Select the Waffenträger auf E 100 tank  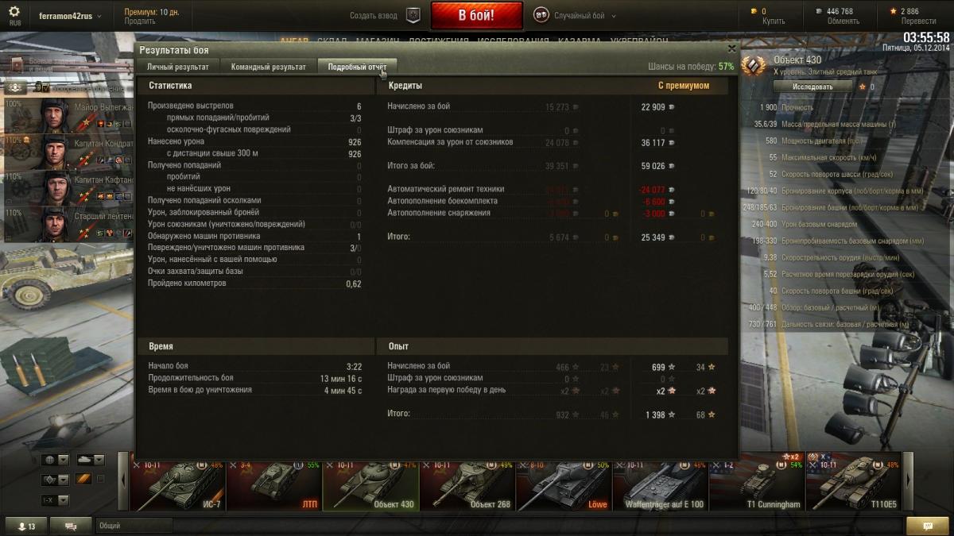point(660,485)
